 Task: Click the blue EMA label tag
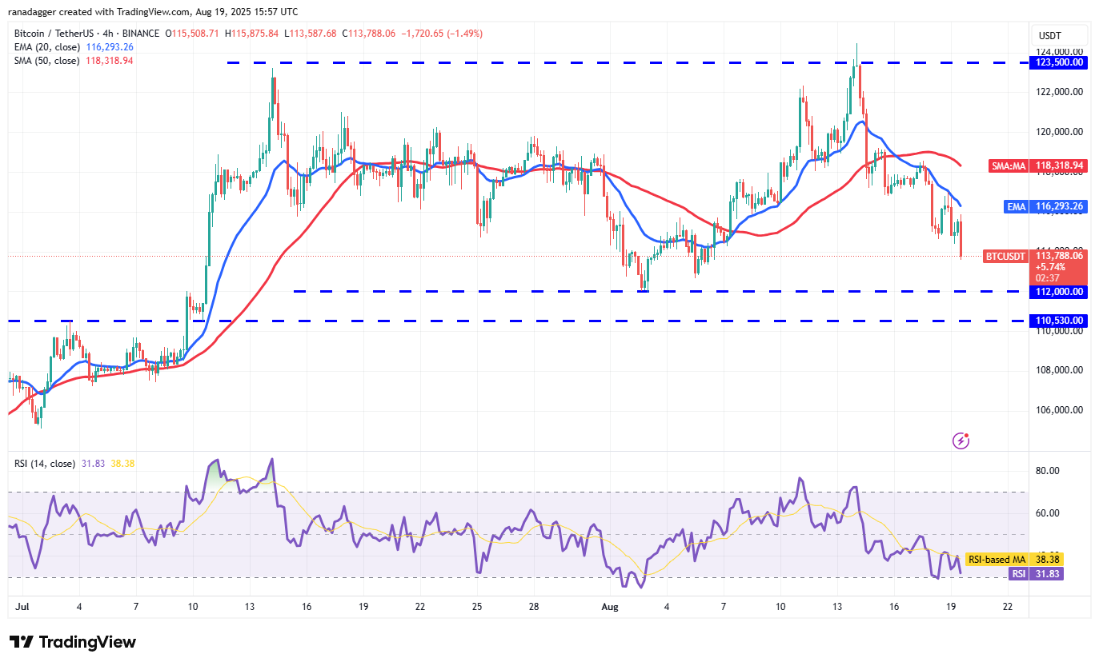point(1016,206)
